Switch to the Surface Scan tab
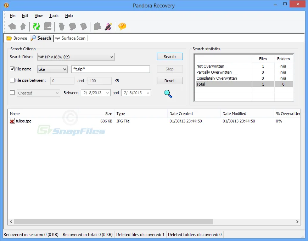Image resolution: width=308 pixels, height=241 pixels. [x=70, y=38]
